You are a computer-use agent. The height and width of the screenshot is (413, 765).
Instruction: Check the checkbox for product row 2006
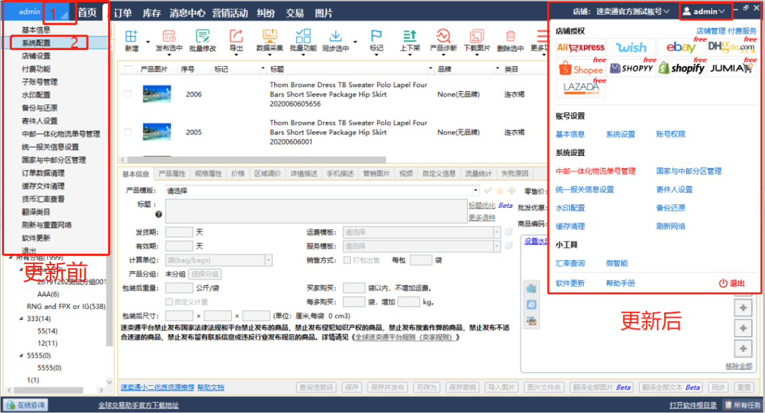tap(128, 94)
